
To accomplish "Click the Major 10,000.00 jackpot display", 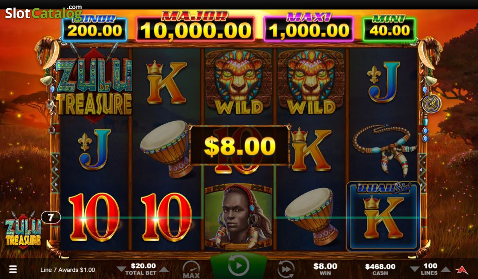I will click(x=195, y=27).
